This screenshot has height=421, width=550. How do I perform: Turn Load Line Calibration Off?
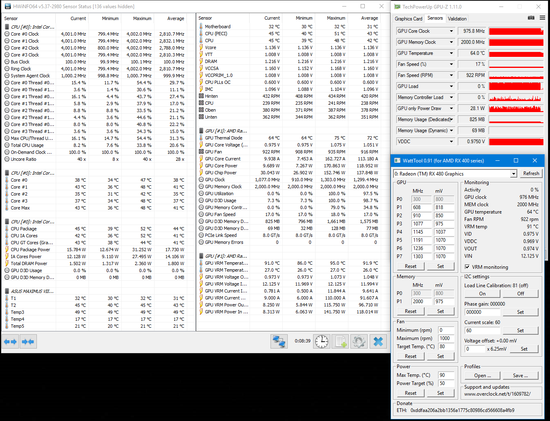520,294
